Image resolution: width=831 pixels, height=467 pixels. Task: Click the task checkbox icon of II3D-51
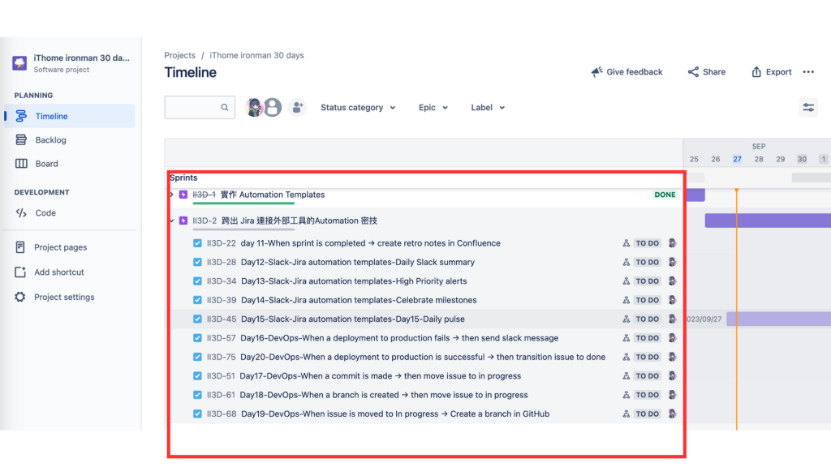(197, 376)
